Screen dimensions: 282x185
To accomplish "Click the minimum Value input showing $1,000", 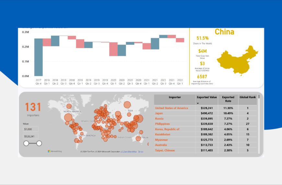I will tap(30, 129).
